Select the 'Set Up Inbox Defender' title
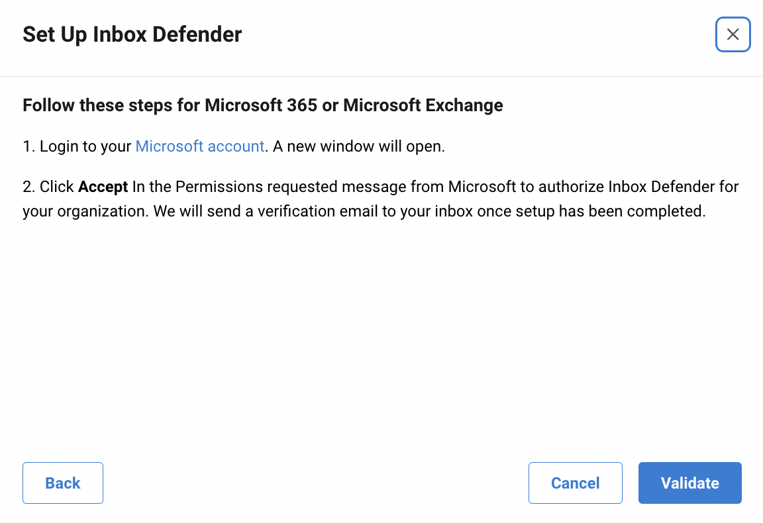Viewport: 763px width, 523px height. click(x=132, y=34)
